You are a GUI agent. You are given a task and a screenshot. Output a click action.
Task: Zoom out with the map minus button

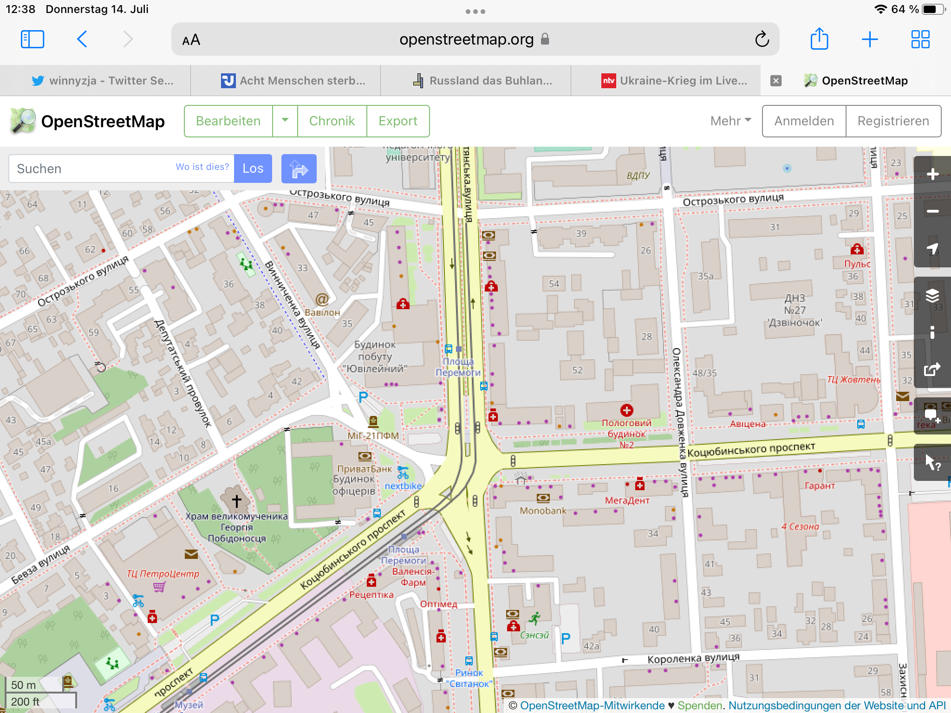click(932, 211)
